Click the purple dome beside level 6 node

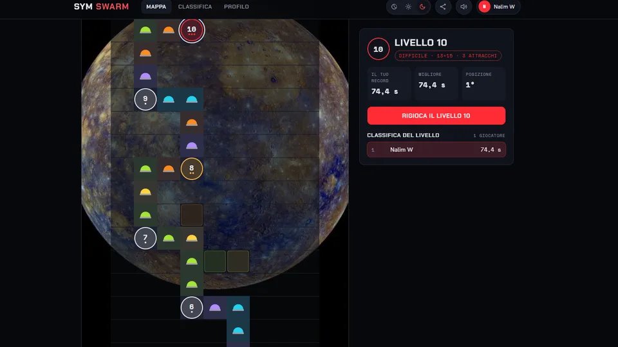(x=215, y=308)
